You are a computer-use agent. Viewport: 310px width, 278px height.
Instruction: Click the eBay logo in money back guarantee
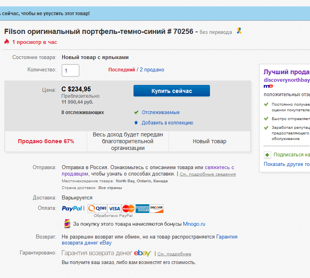coord(143,253)
